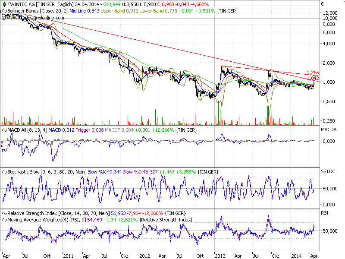Viewport: 345px width, 259px height.
Task: Click the 2012 year marker on time axis
Action: pyautogui.click(x=144, y=256)
